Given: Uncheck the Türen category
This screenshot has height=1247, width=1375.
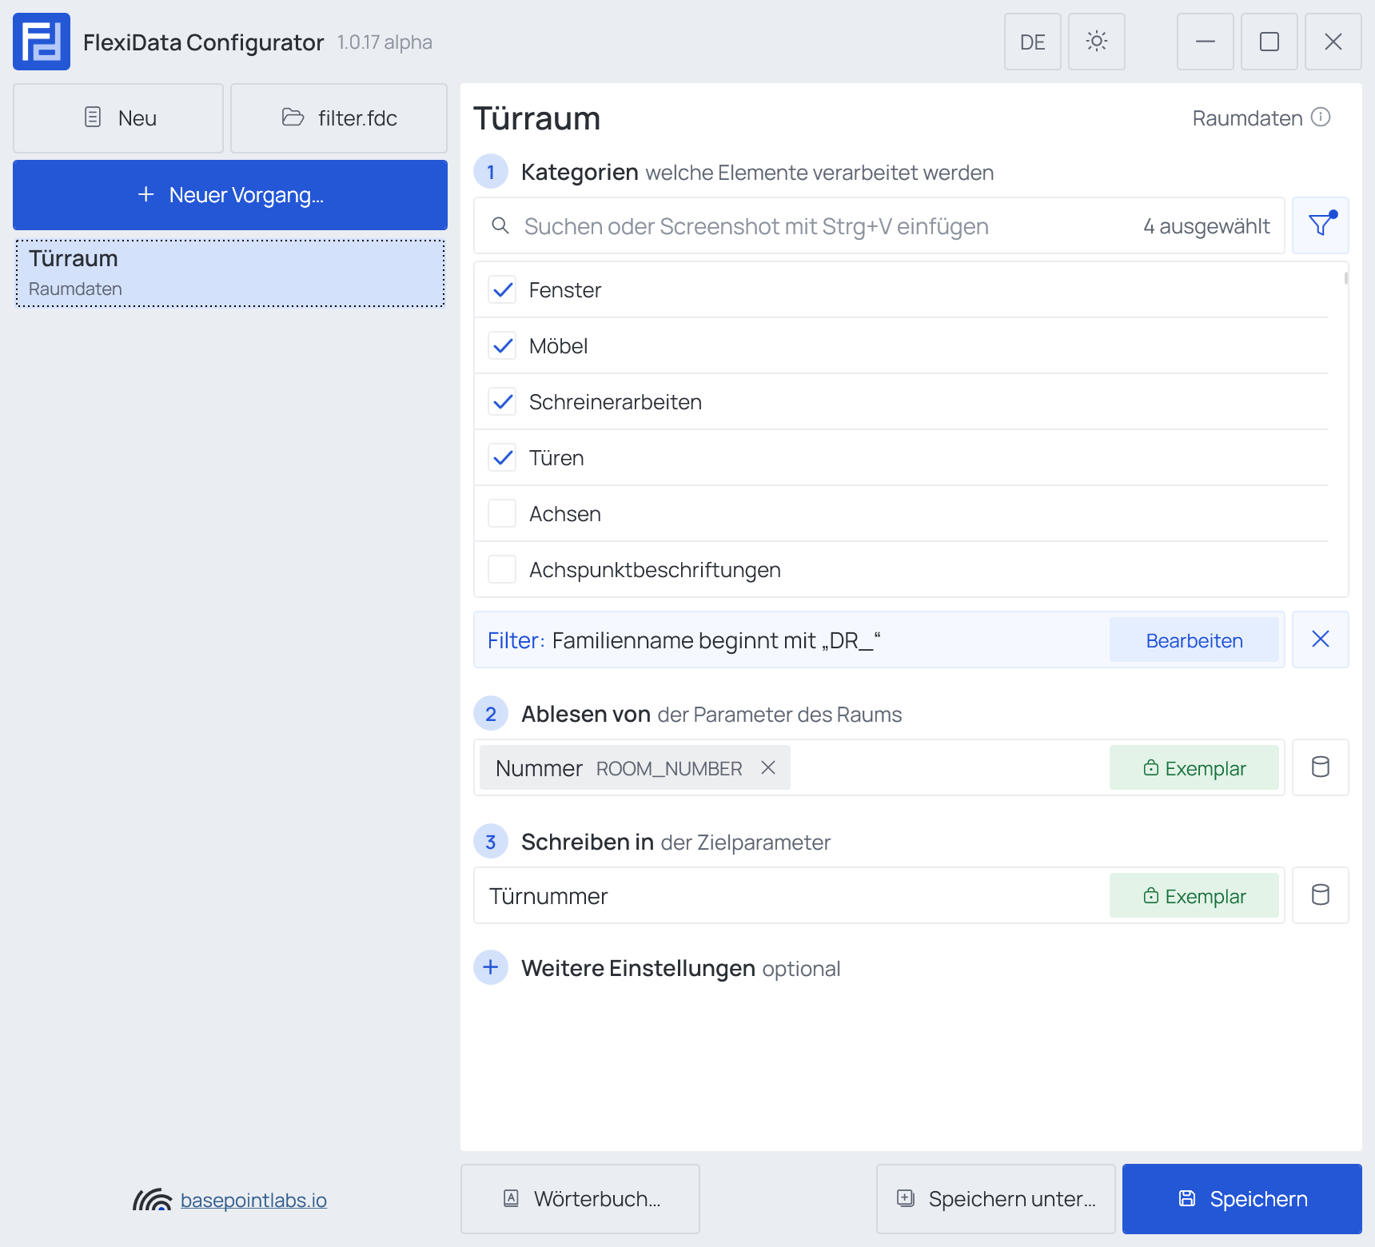Looking at the screenshot, I should [x=502, y=457].
